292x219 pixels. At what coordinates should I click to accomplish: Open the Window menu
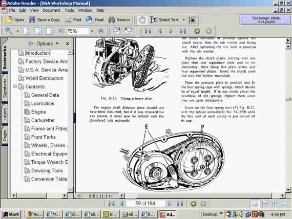(85, 10)
